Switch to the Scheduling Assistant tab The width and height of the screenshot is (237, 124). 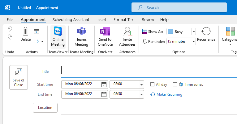(x=71, y=19)
